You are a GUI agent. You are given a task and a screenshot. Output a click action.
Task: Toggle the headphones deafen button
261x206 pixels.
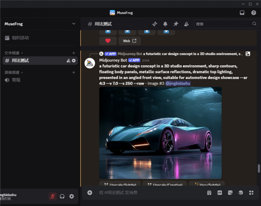click(x=62, y=196)
